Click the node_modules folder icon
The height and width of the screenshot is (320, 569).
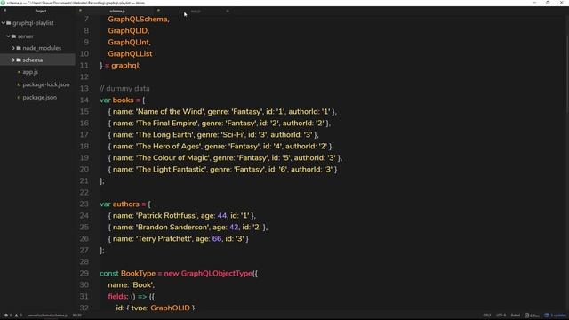click(x=19, y=48)
